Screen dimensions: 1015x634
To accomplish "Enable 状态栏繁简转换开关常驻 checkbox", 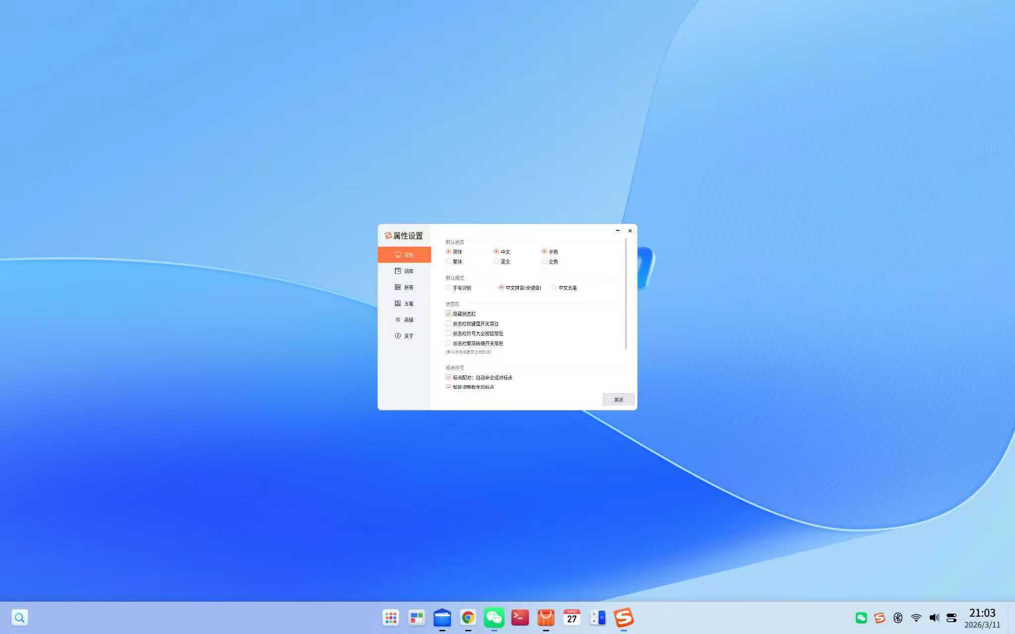I will pyautogui.click(x=449, y=343).
